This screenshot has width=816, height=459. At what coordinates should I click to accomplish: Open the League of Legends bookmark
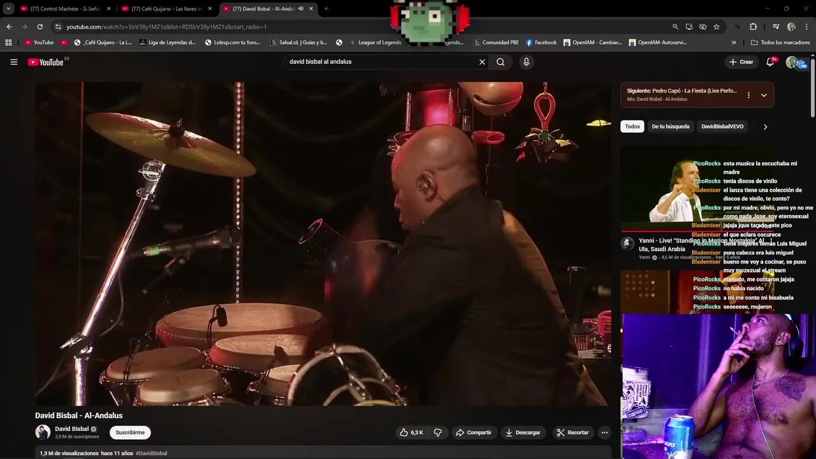[x=375, y=43]
